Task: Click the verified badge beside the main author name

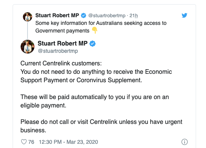Action: coord(92,44)
